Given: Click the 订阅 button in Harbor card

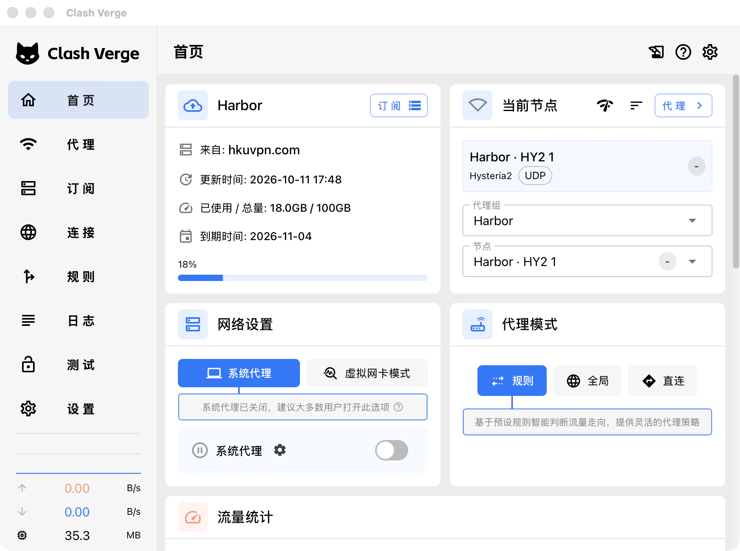Looking at the screenshot, I should click(x=399, y=105).
